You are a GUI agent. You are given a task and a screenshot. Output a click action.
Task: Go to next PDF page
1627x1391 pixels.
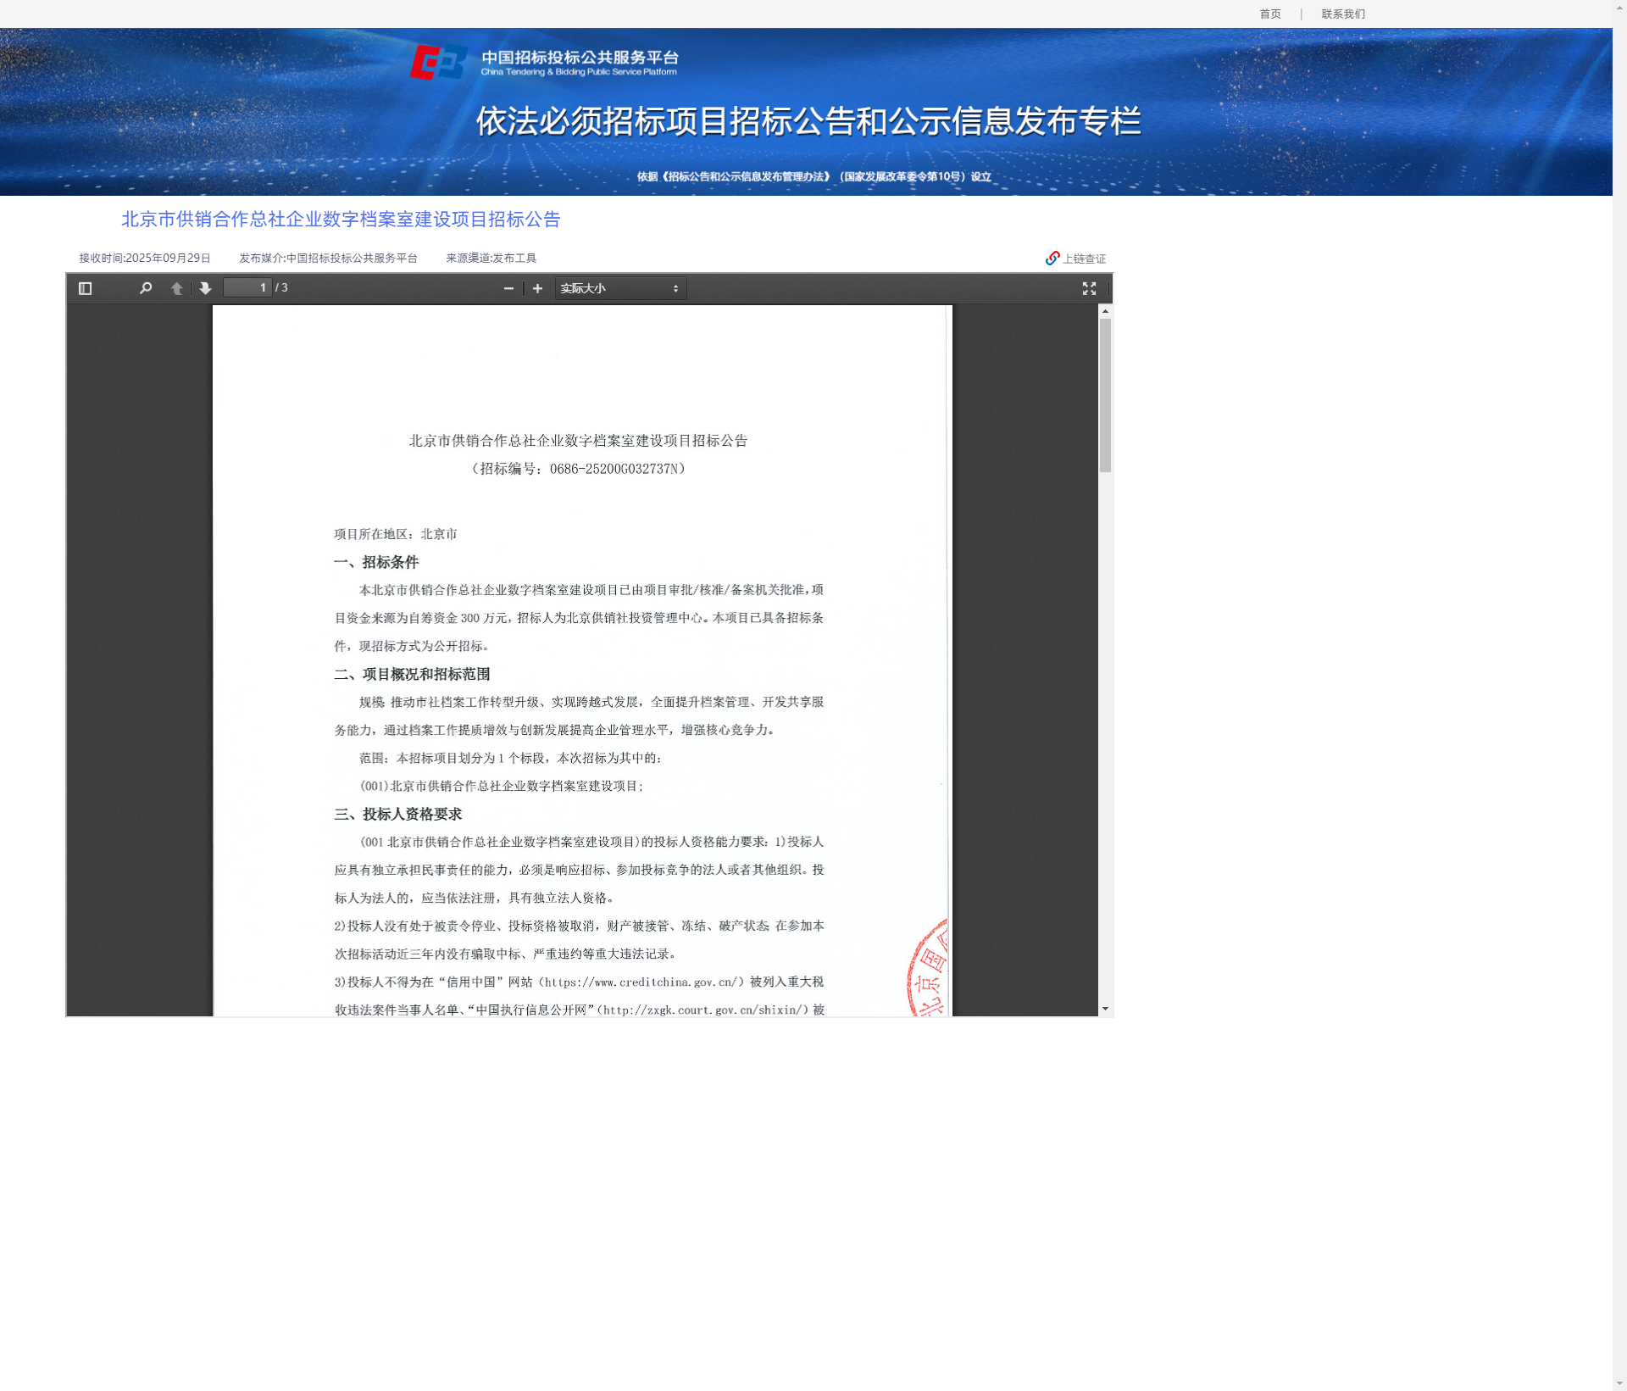205,289
